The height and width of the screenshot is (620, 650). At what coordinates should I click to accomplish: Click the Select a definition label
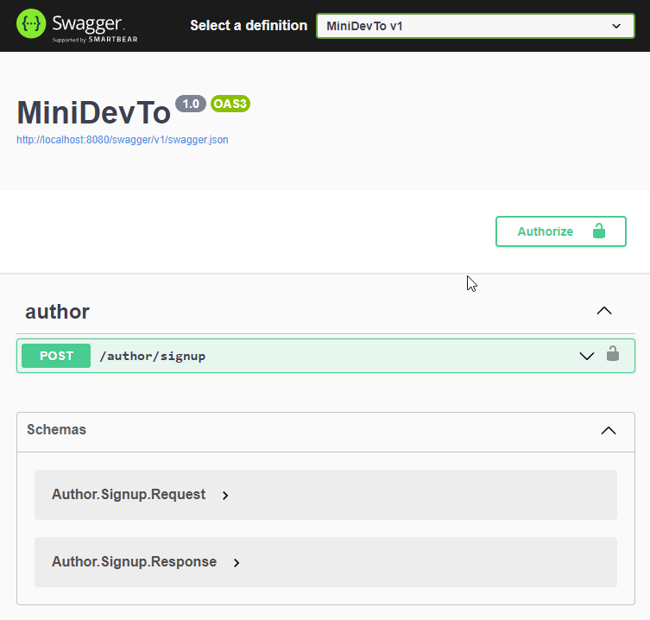pos(249,26)
